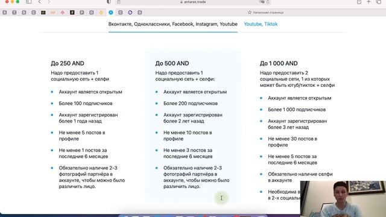Open the privacy report shield icon

(x=109, y=2)
